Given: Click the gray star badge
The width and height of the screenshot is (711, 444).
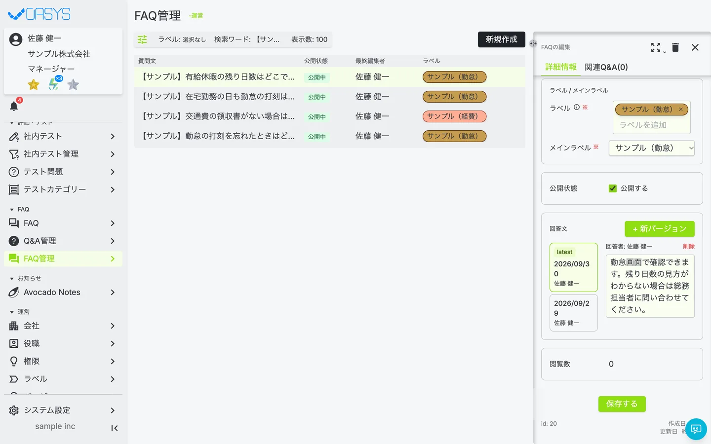Looking at the screenshot, I should point(73,85).
